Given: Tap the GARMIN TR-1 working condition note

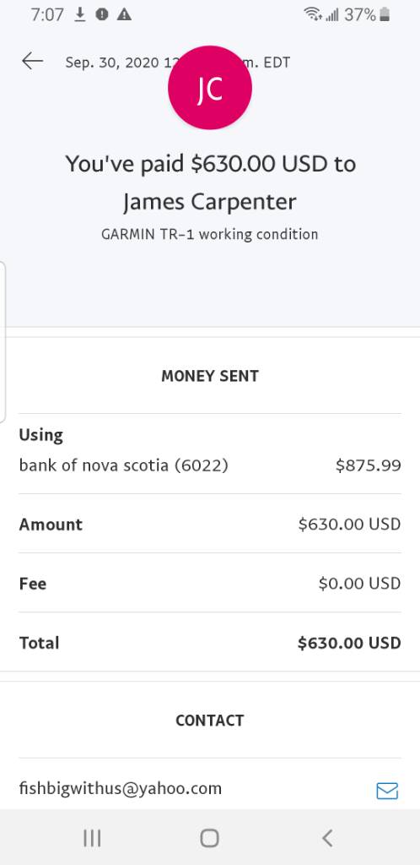Looking at the screenshot, I should pos(210,235).
